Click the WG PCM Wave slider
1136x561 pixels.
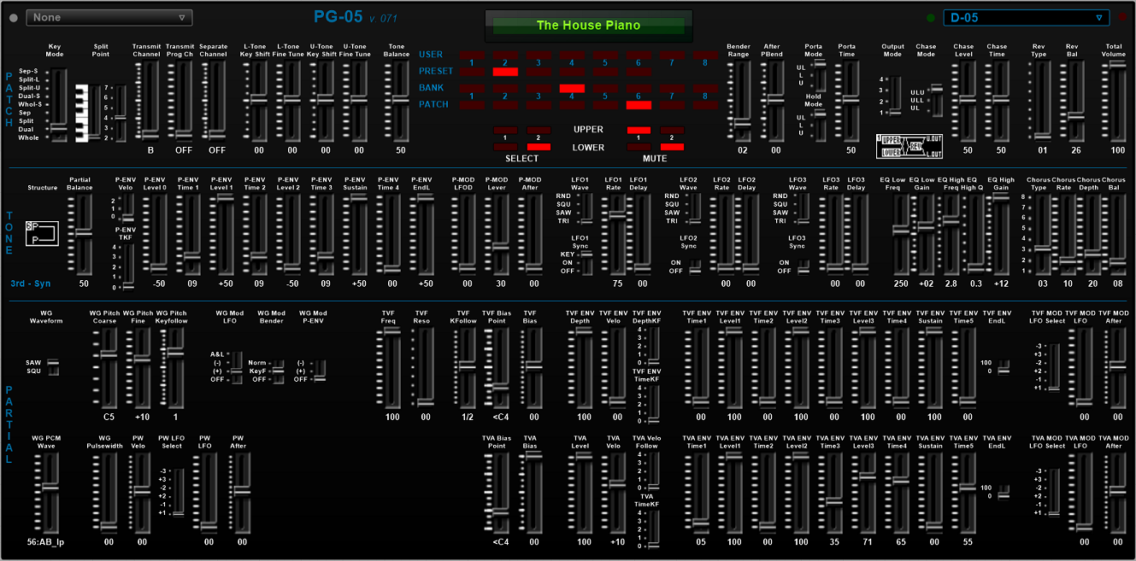pos(50,492)
